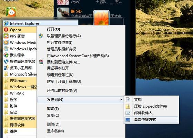This screenshot has width=193, height=138.
Task: Open the 附件 folder in start menu
Action: pyautogui.click(x=20, y=106)
